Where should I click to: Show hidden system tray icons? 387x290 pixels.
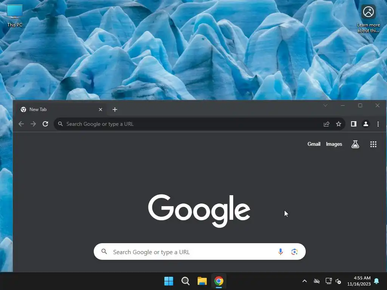305,281
